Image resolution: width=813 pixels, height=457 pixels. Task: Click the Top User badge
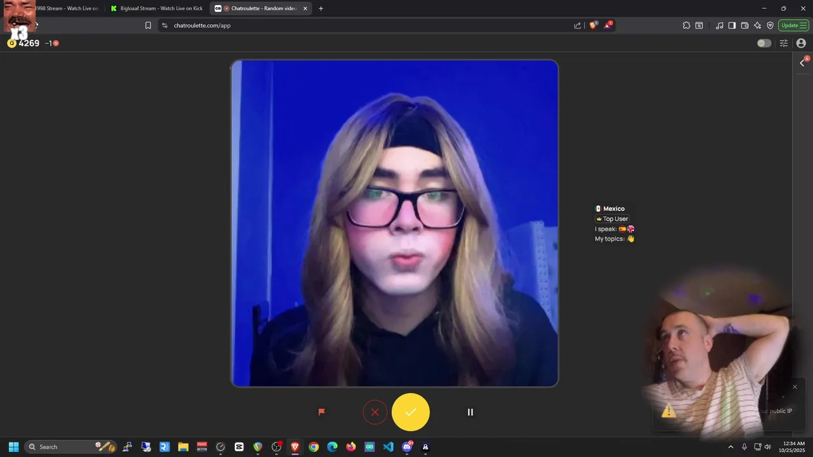coord(612,219)
